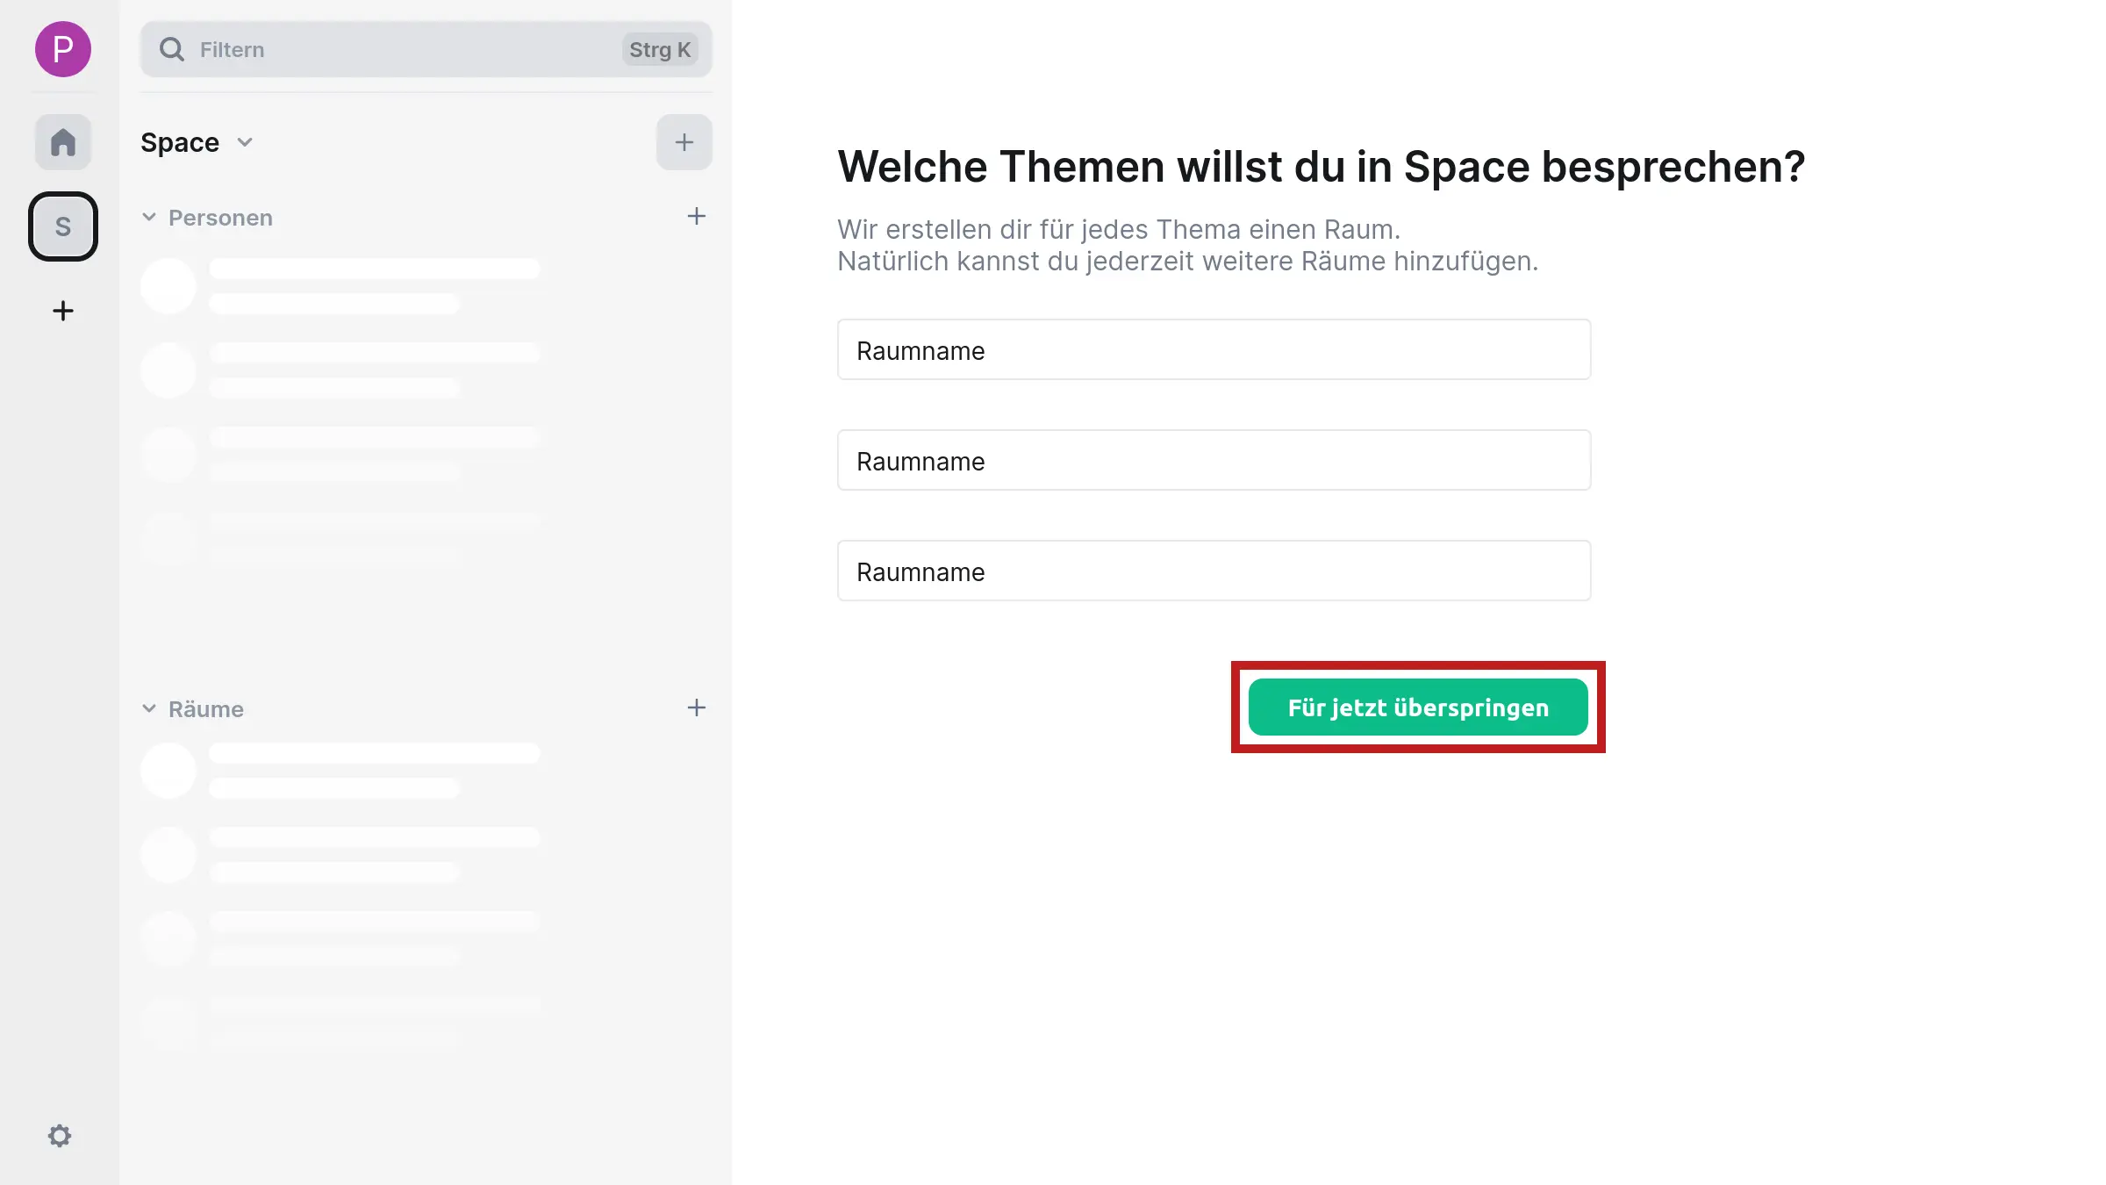Click the Personen section label
Image resolution: width=2106 pixels, height=1185 pixels.
219,217
